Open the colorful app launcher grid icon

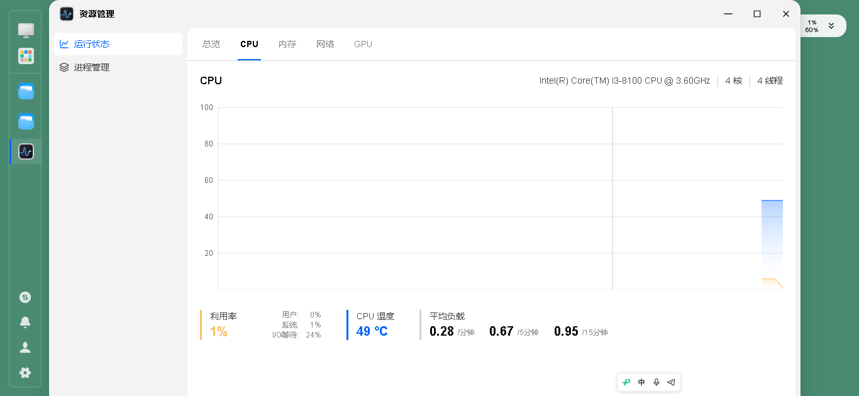click(x=26, y=57)
